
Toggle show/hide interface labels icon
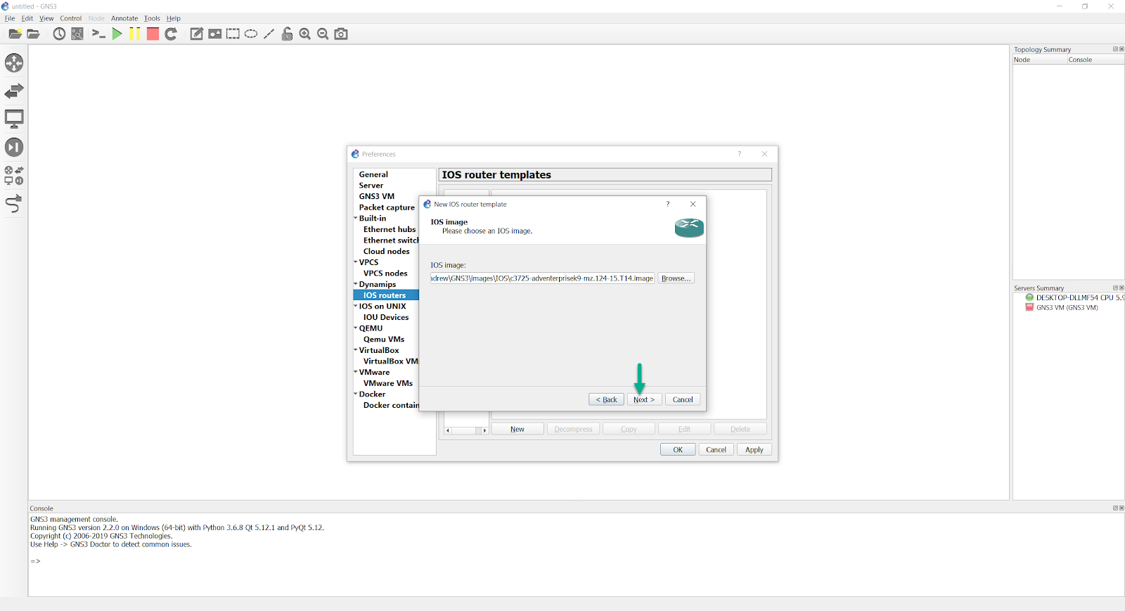[x=77, y=34]
